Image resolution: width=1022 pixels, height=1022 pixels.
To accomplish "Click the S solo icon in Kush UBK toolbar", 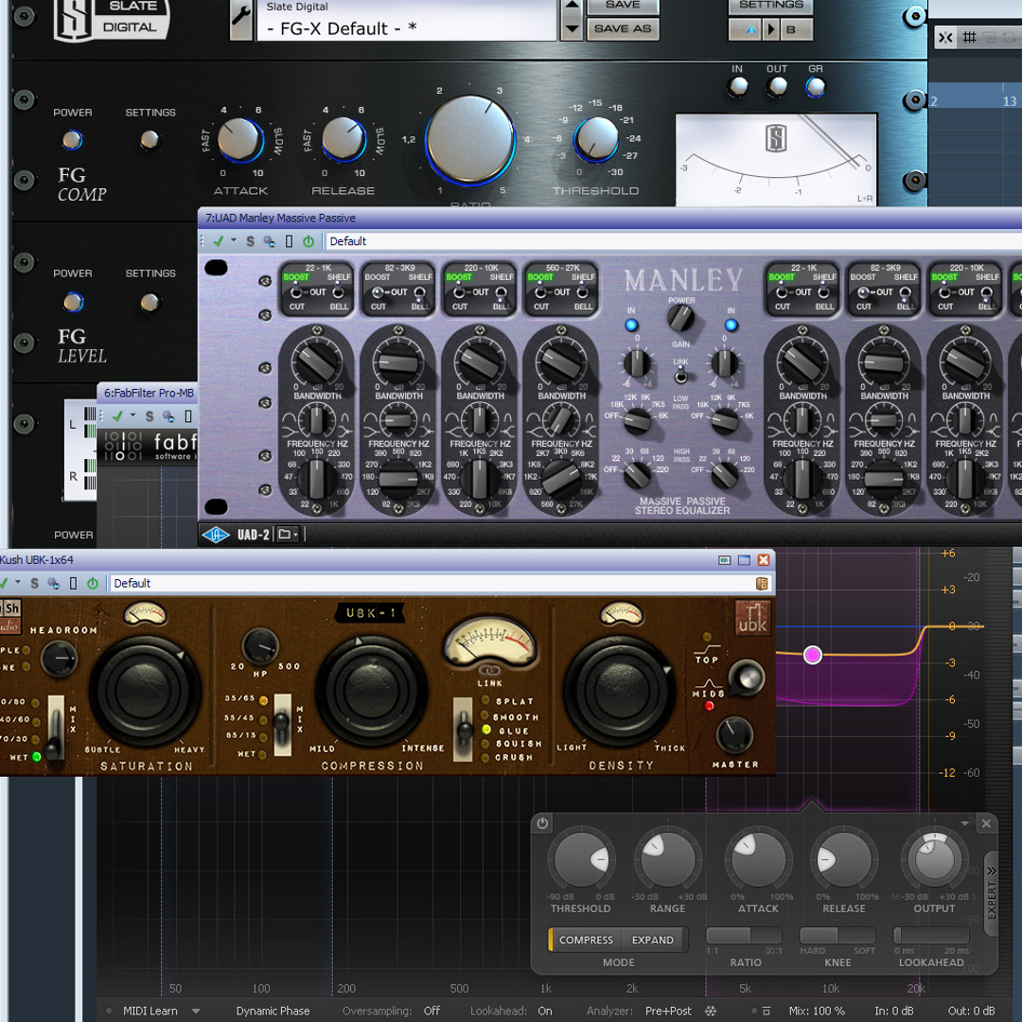I will [x=34, y=584].
